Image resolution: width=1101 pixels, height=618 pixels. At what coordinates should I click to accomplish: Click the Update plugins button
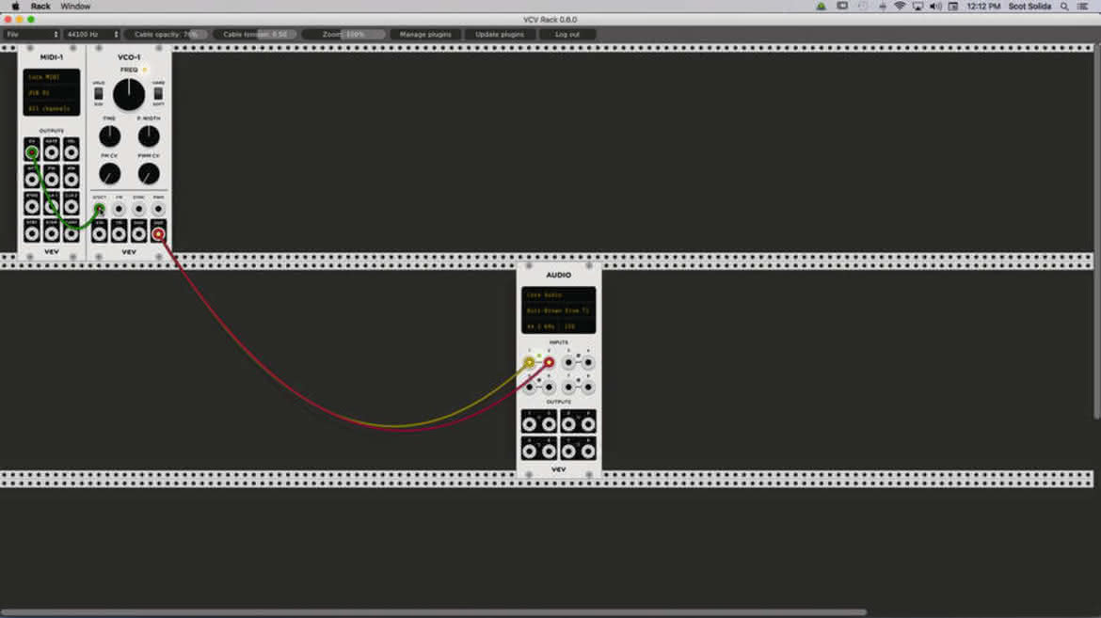coord(500,35)
